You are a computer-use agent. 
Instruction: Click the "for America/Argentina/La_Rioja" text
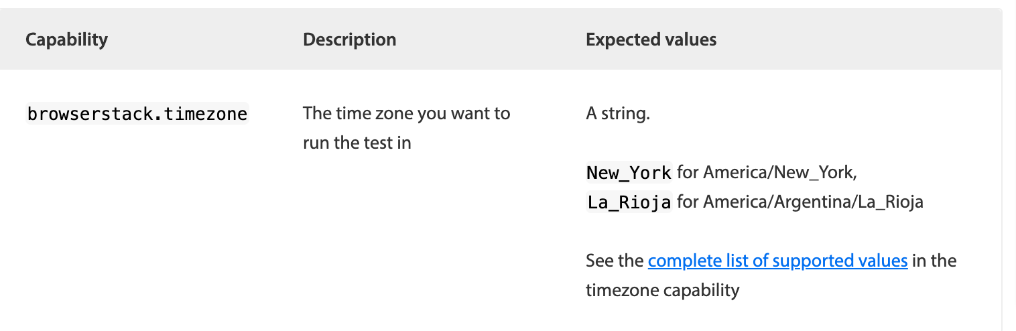(800, 202)
